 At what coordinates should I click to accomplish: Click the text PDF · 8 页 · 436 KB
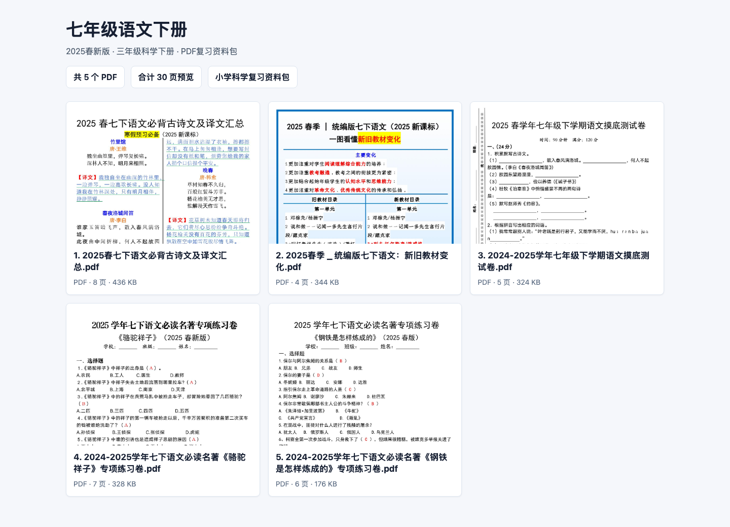[105, 282]
